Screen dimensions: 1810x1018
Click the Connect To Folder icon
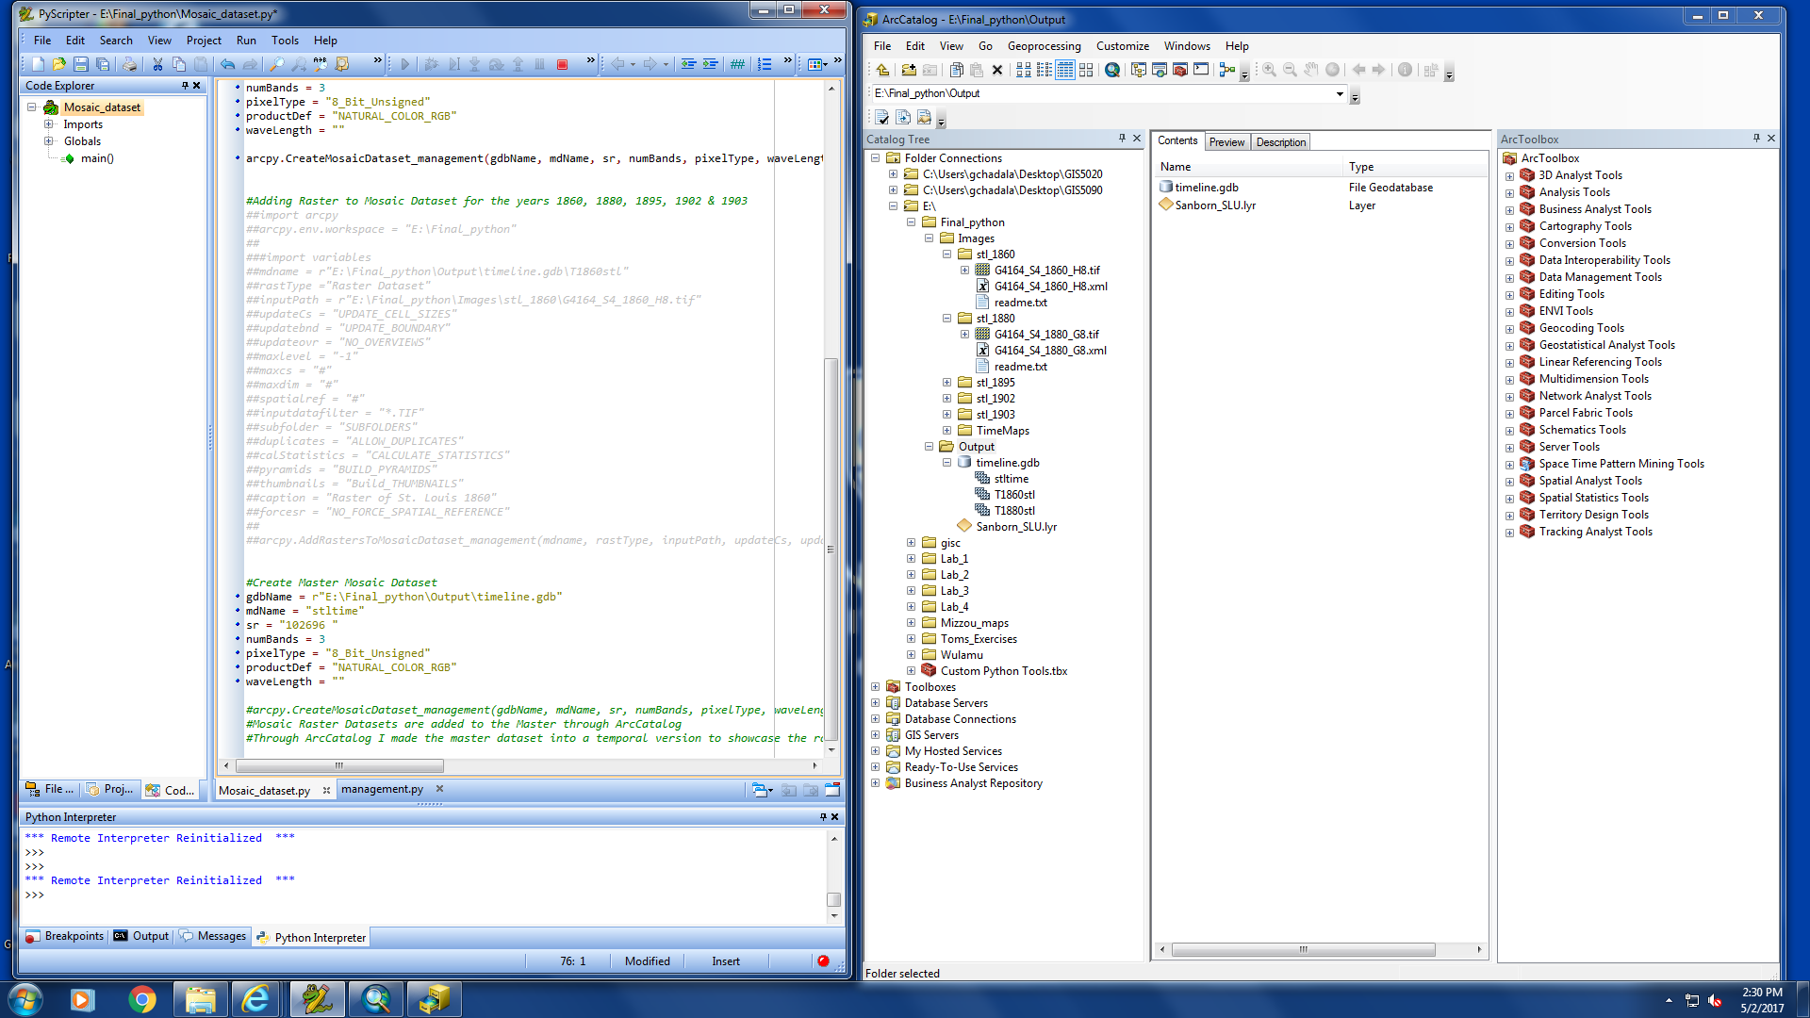pyautogui.click(x=908, y=70)
